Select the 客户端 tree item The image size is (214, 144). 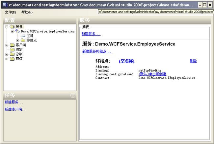(x=21, y=45)
